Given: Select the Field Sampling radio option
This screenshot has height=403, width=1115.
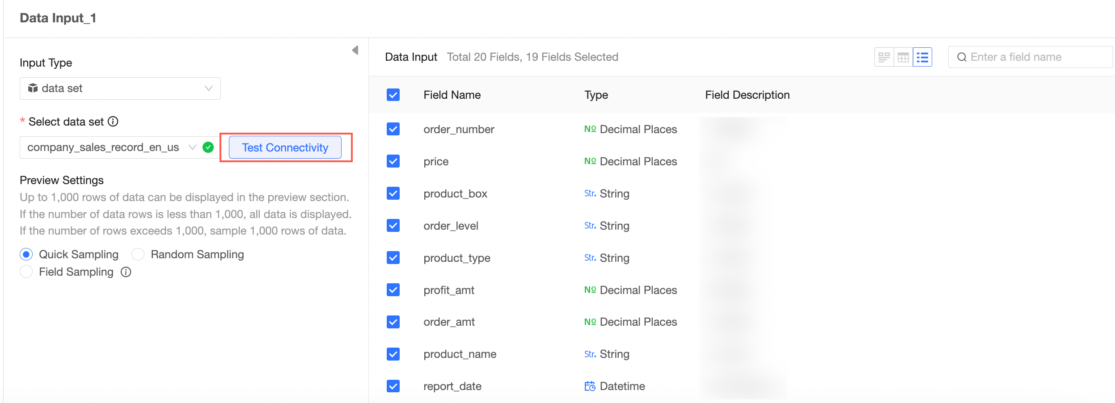Looking at the screenshot, I should 26,272.
